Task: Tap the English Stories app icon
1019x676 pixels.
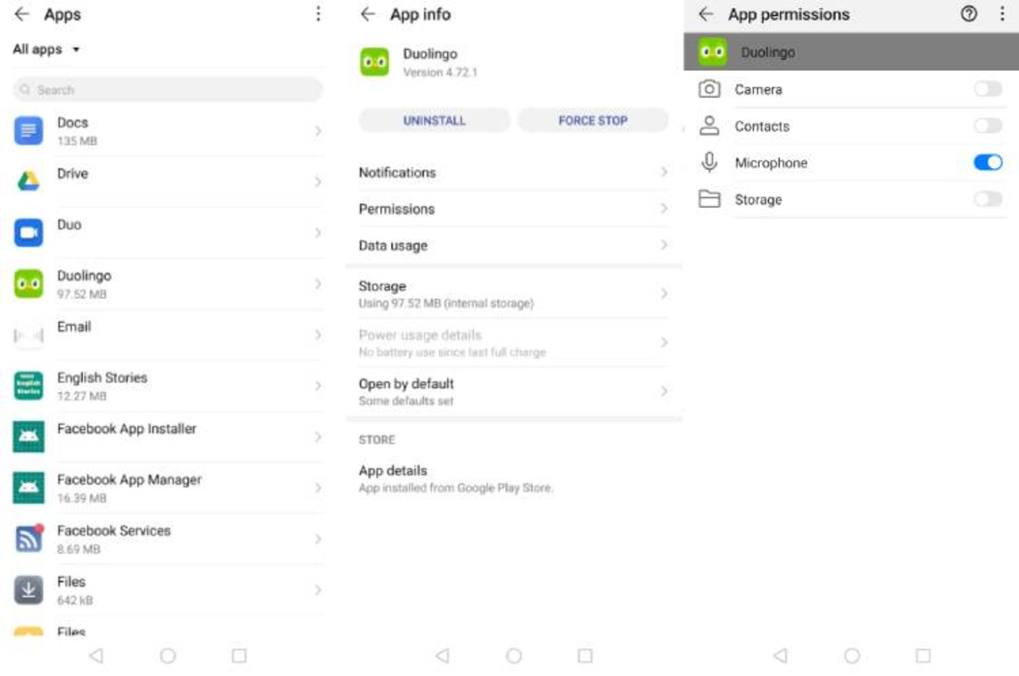Action: [28, 385]
